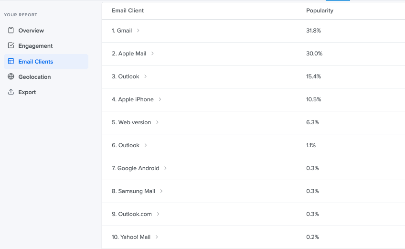Expand Google Android chevron arrow
The height and width of the screenshot is (249, 405).
point(166,168)
